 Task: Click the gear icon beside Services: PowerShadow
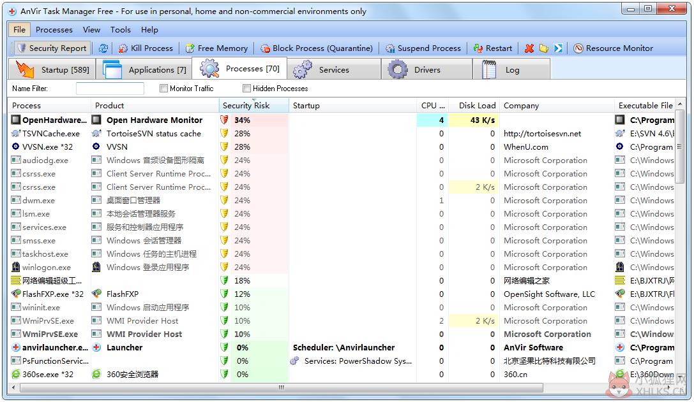click(295, 361)
